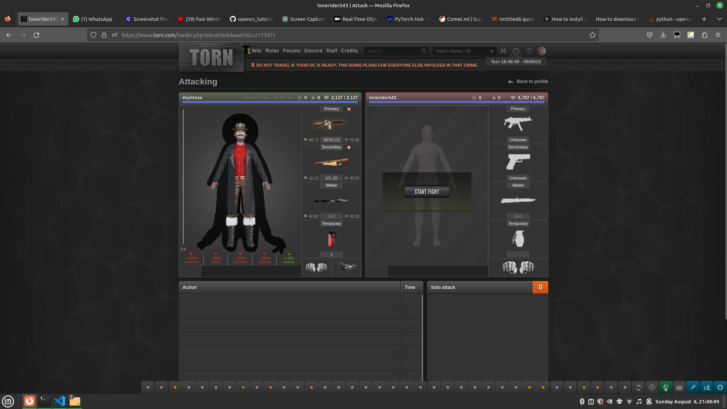Click the Huntrese health bar
The image size is (727, 409).
[x=270, y=102]
